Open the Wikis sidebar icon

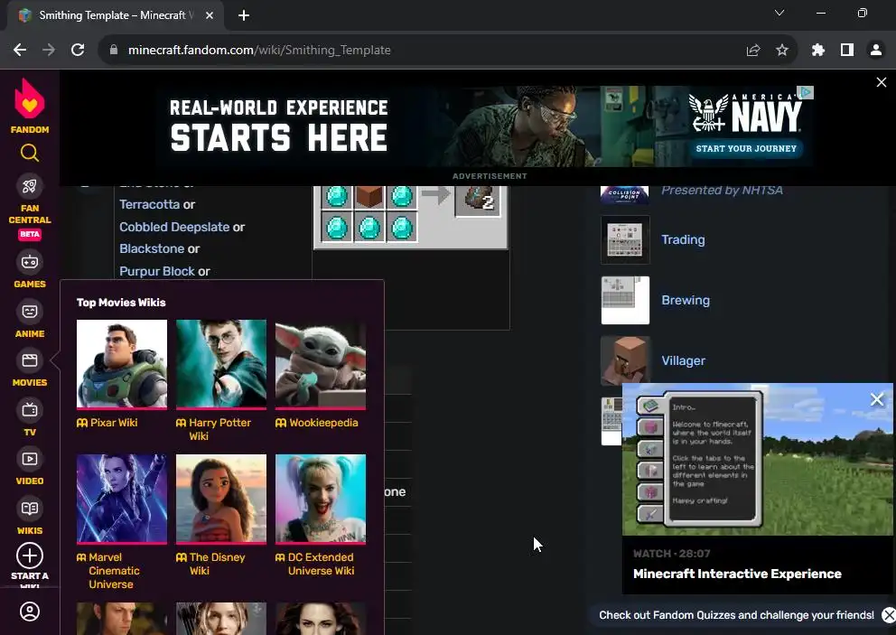point(30,509)
